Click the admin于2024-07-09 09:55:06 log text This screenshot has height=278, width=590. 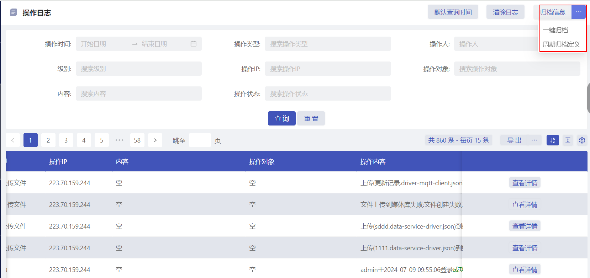[412, 269]
